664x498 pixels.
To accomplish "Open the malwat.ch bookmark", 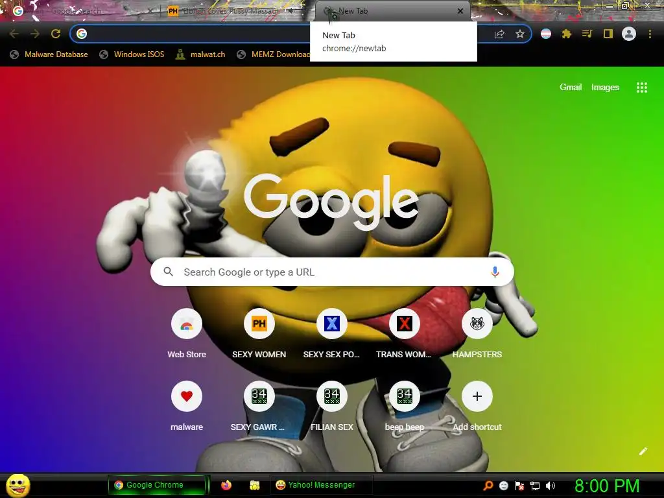I will 200,54.
